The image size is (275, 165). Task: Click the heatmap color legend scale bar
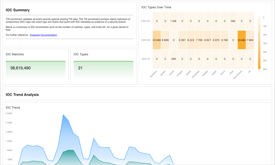[259, 43]
